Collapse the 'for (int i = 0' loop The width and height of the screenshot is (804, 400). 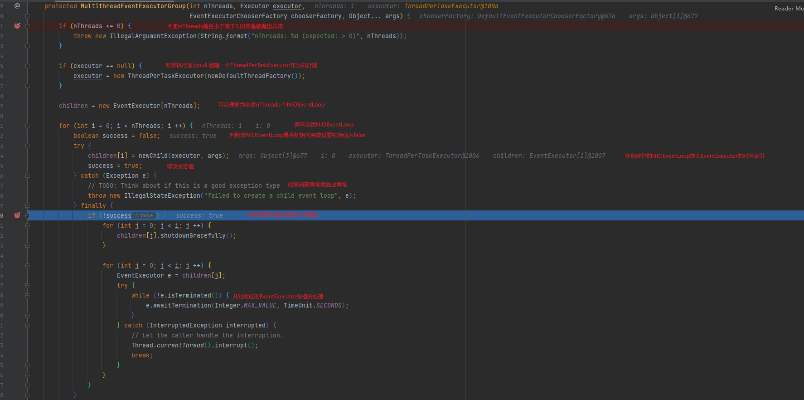pyautogui.click(x=27, y=126)
